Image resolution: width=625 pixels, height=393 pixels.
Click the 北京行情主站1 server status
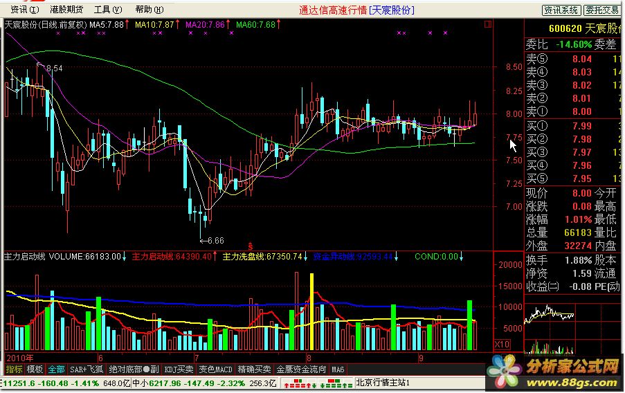383,383
